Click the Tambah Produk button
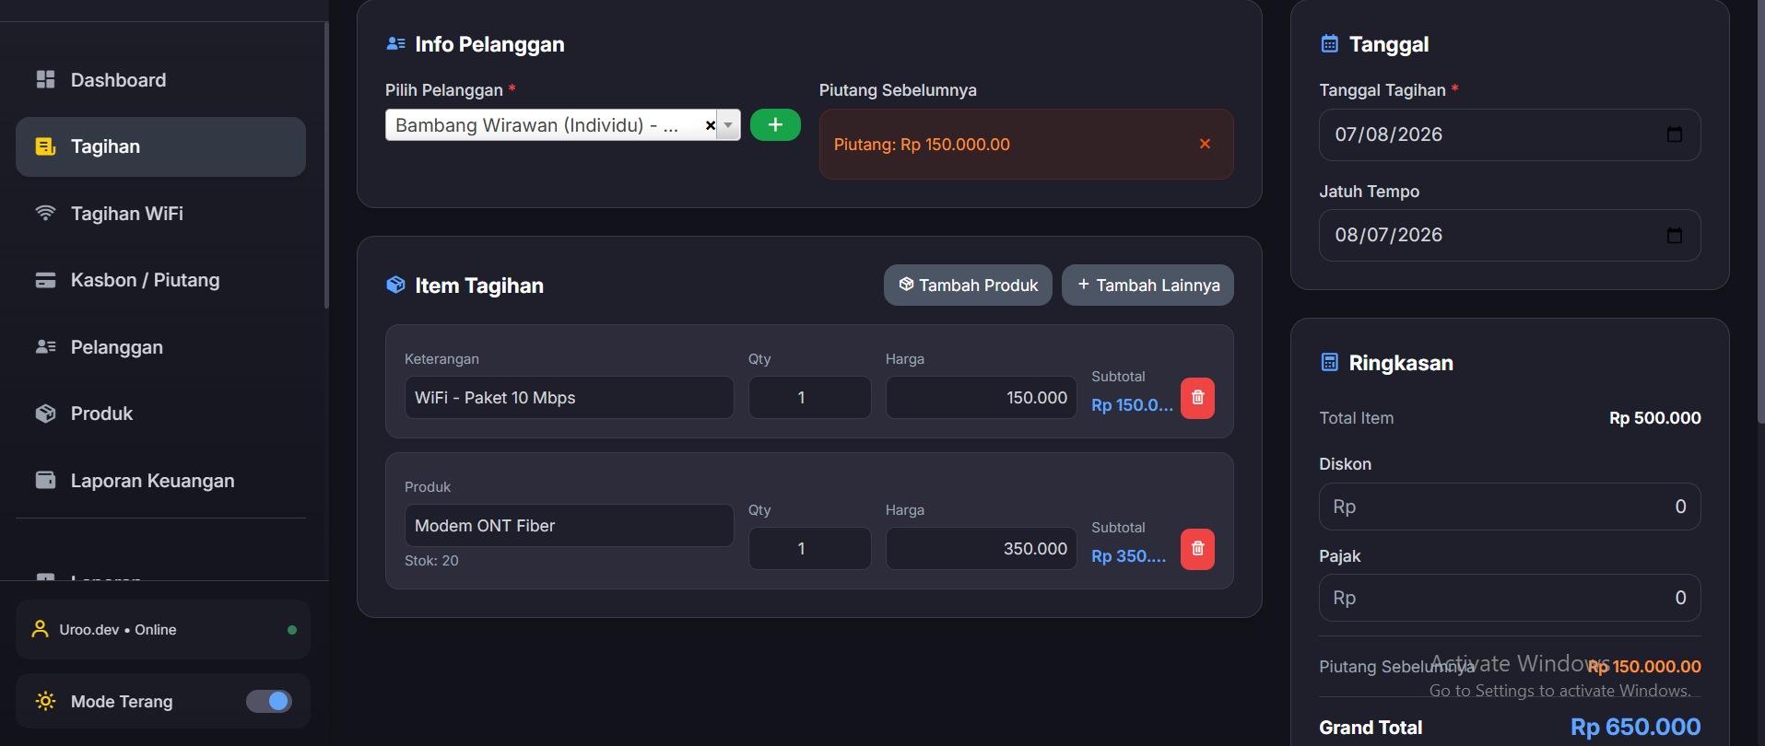 [968, 286]
